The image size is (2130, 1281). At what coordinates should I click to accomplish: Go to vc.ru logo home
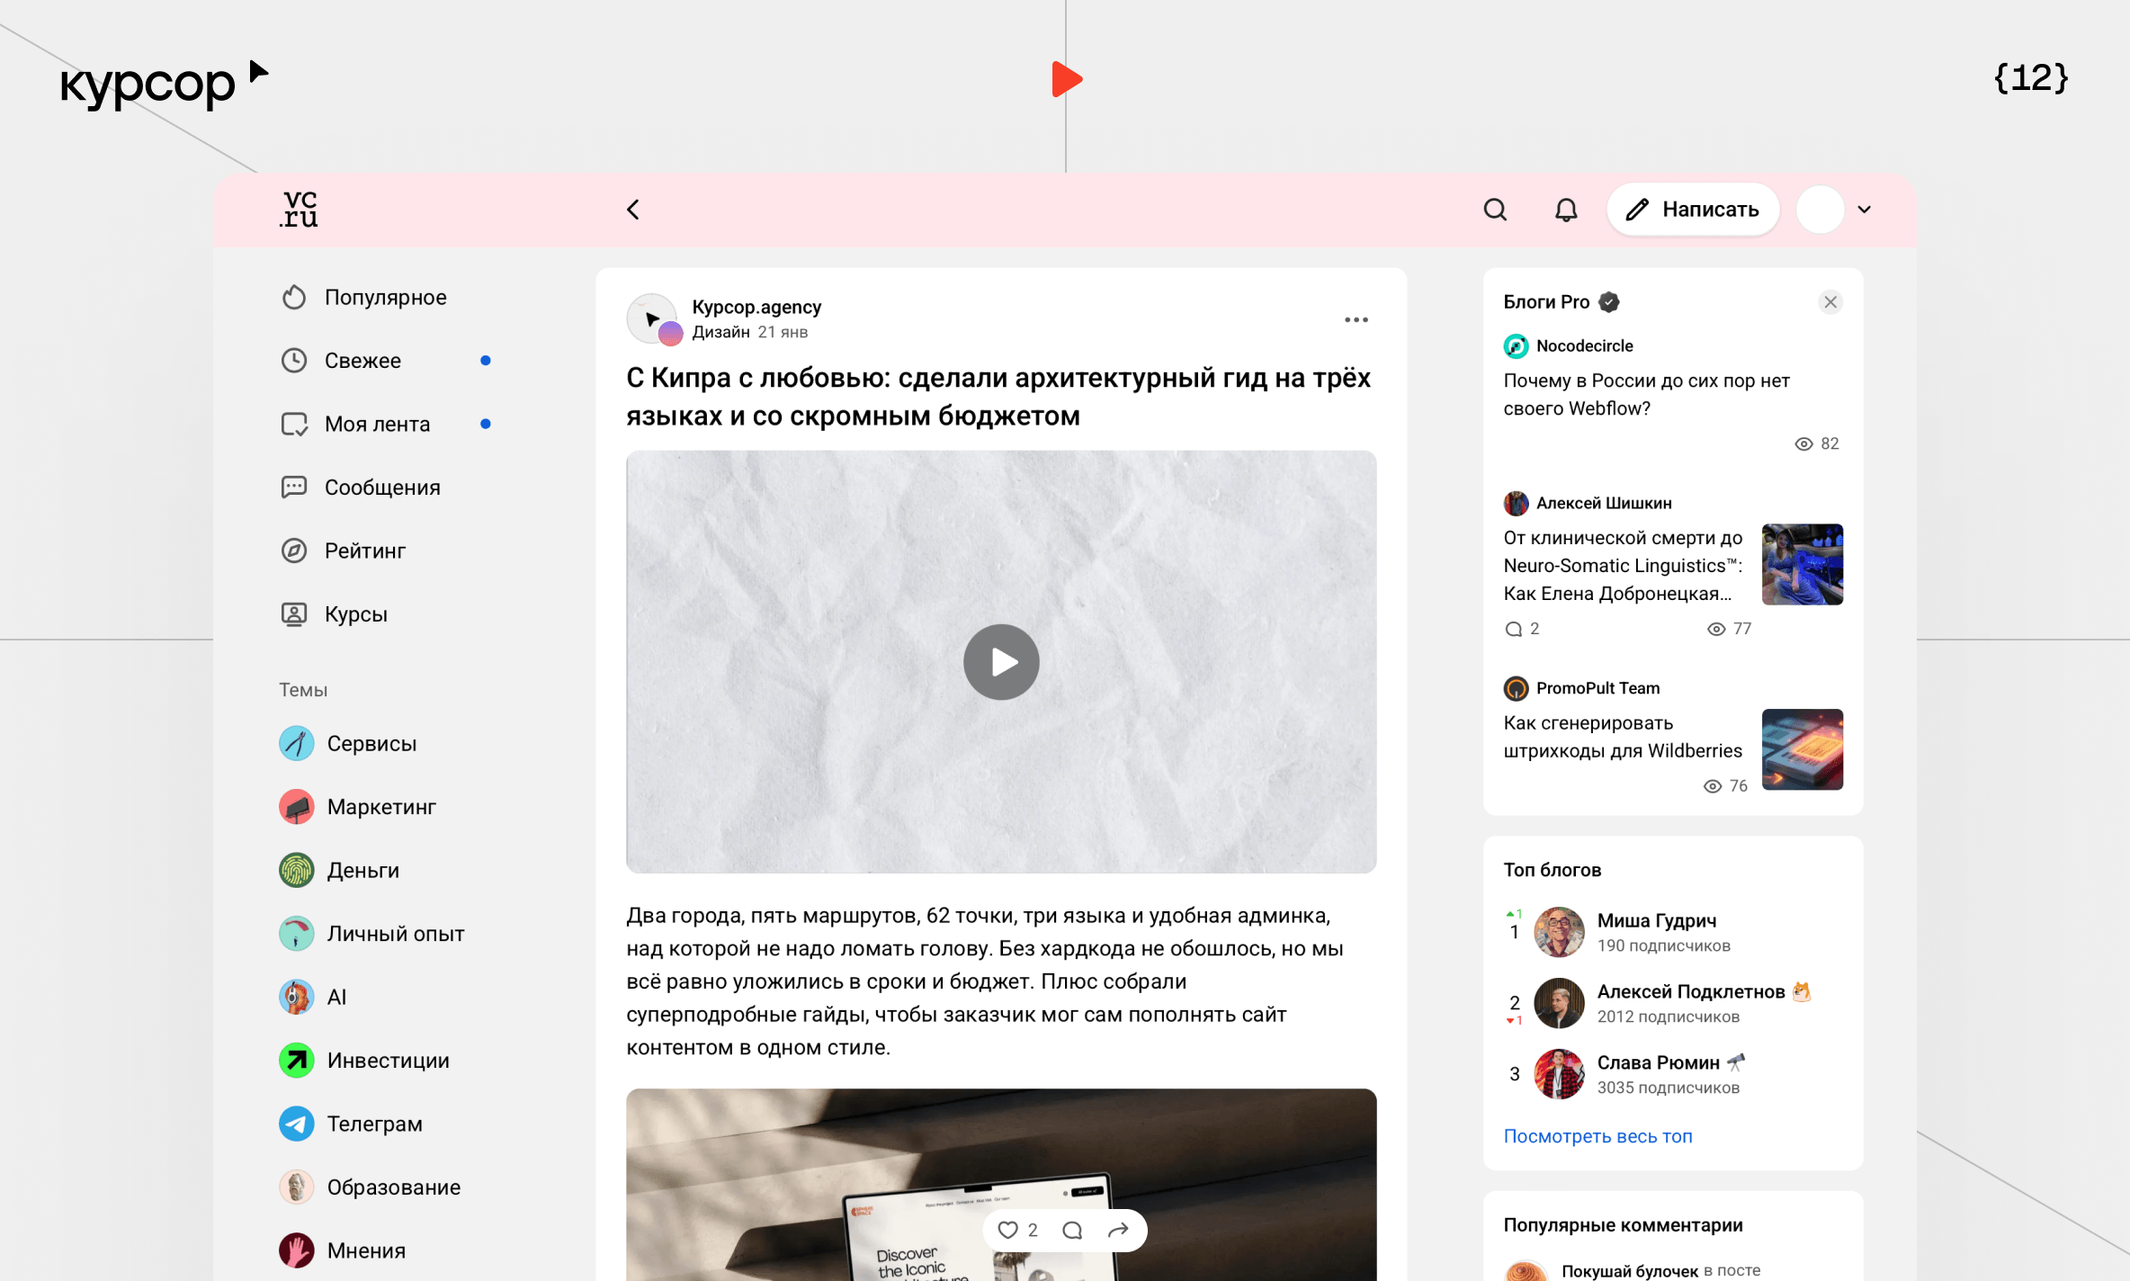(299, 210)
